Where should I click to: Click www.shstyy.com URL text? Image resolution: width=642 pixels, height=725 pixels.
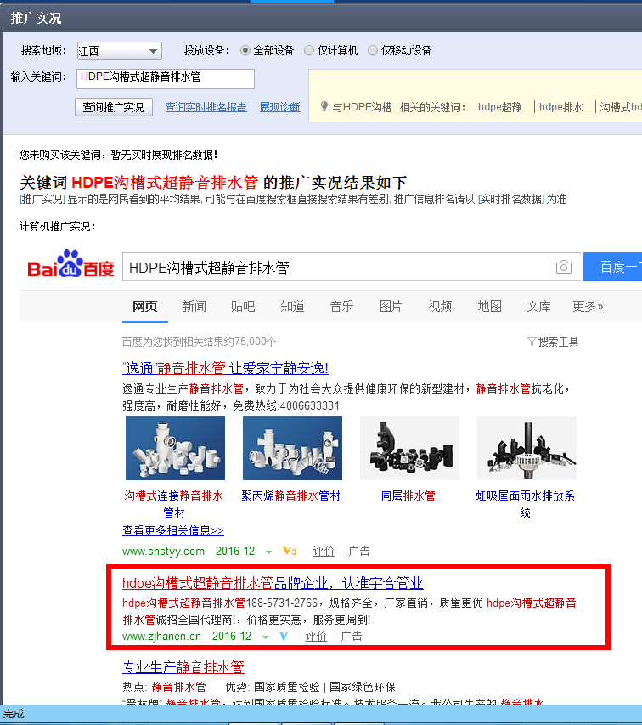164,551
